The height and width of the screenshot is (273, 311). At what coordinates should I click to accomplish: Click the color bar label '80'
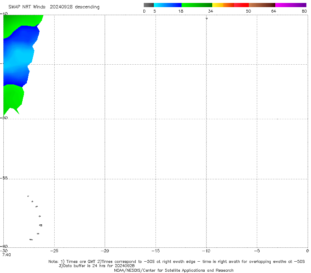(304, 11)
